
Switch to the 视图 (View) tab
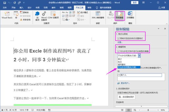pos(69,8)
